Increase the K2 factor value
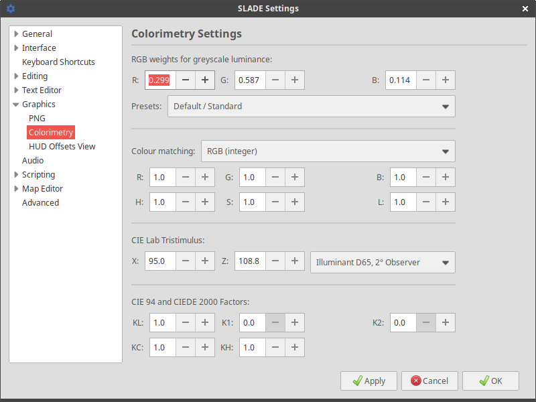The image size is (536, 402). (446, 323)
